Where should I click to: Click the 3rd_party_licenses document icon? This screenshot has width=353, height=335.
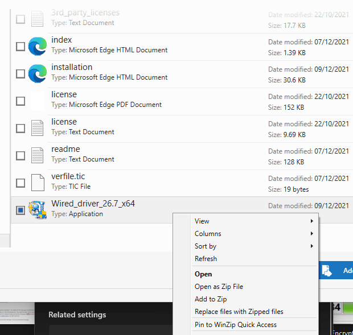[x=38, y=19]
